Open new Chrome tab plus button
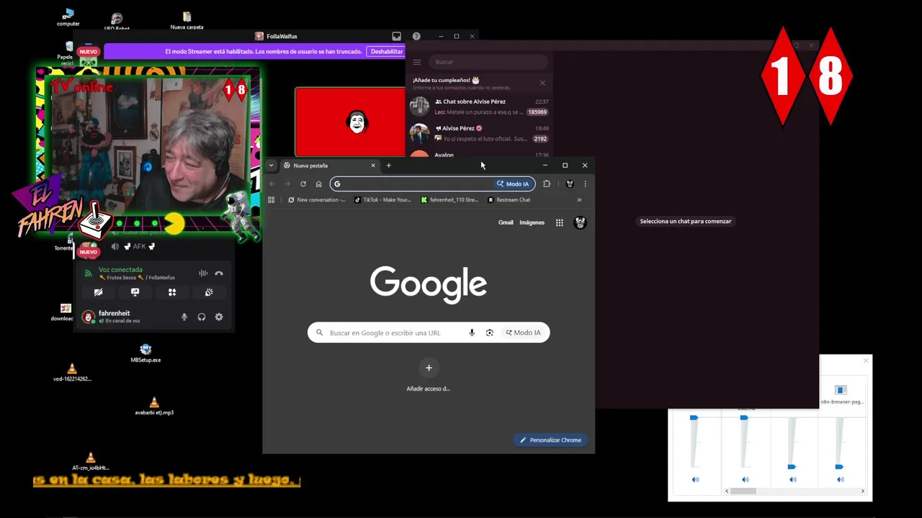 [388, 165]
